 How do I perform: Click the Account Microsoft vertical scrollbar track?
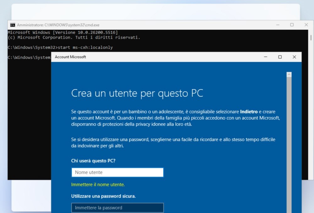[x=289, y=145]
